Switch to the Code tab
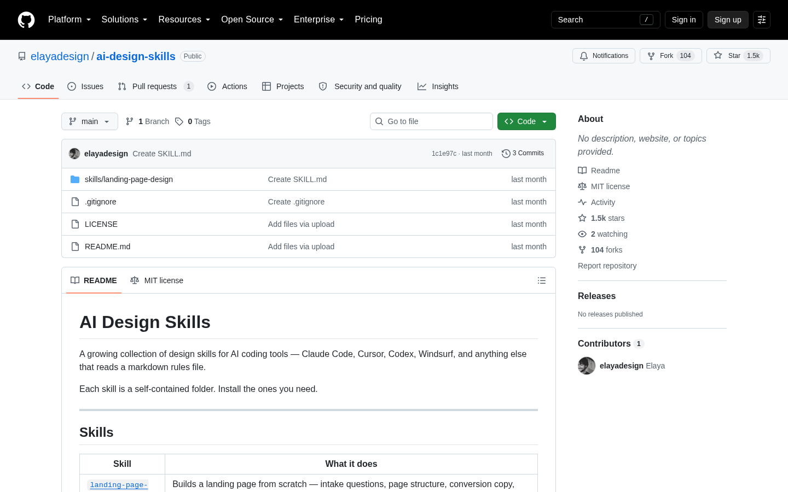Screen dimensions: 788x492 38,86
